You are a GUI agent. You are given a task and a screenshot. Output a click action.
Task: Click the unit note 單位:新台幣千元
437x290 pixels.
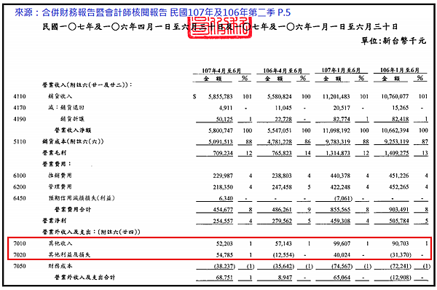pyautogui.click(x=393, y=41)
